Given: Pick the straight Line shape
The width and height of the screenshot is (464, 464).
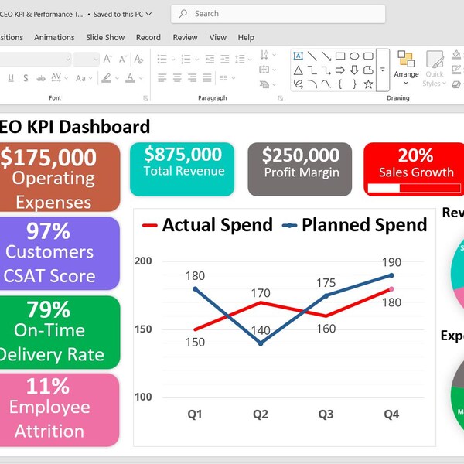Looking at the screenshot, I should [x=312, y=56].
